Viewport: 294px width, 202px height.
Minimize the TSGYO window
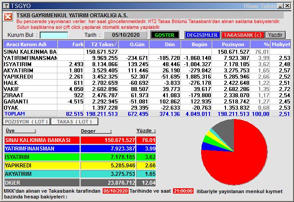pos(281,6)
